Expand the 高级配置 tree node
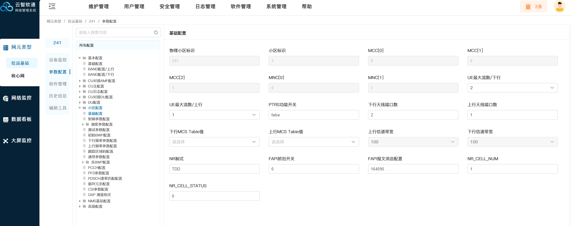Image resolution: width=572 pixels, height=226 pixels. tap(80, 206)
